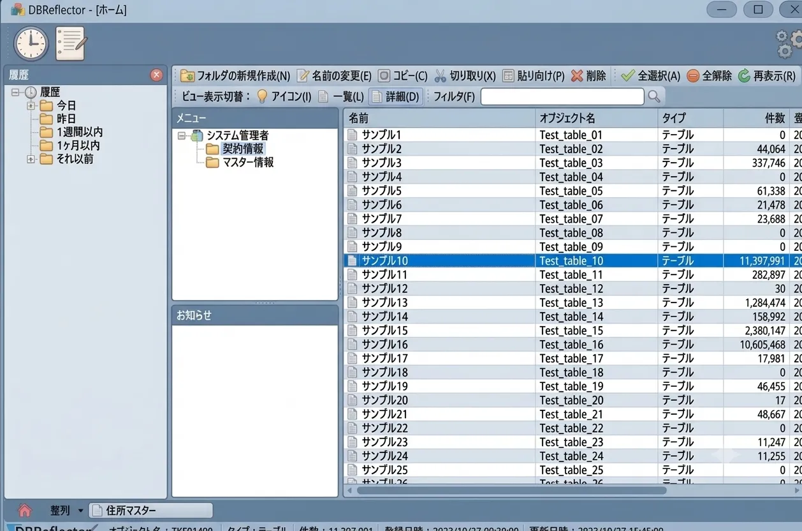The width and height of the screenshot is (802, 531).
Task: Click Test_table_11 object name cell
Action: pos(571,274)
